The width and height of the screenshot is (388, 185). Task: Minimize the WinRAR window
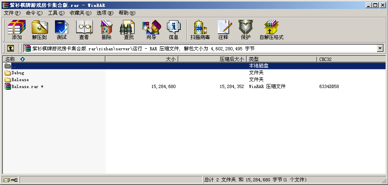[x=368, y=5]
